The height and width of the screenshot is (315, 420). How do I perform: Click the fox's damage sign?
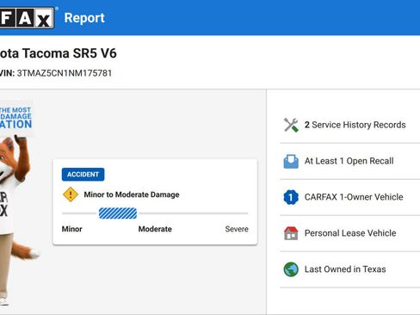point(15,118)
